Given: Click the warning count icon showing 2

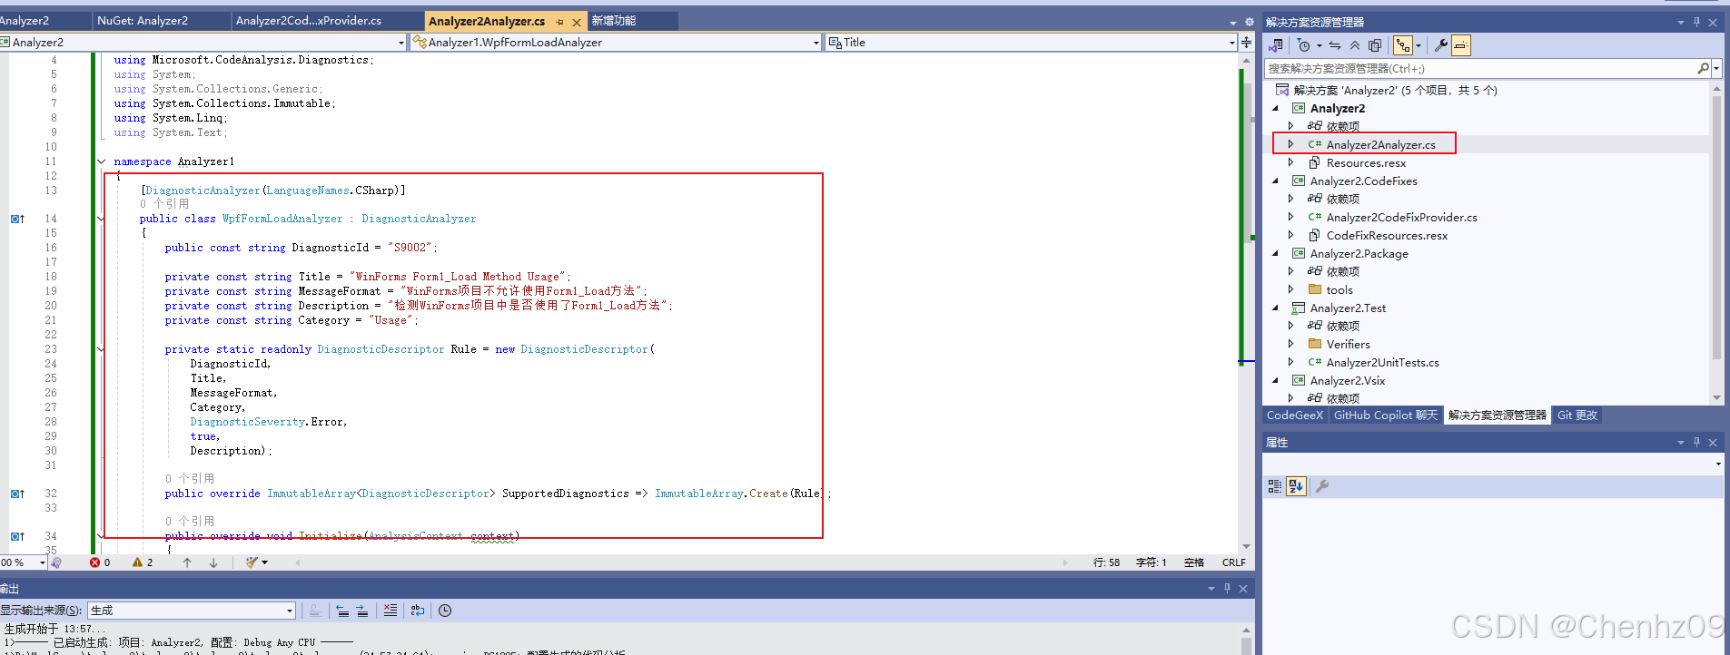Looking at the screenshot, I should click(x=137, y=562).
